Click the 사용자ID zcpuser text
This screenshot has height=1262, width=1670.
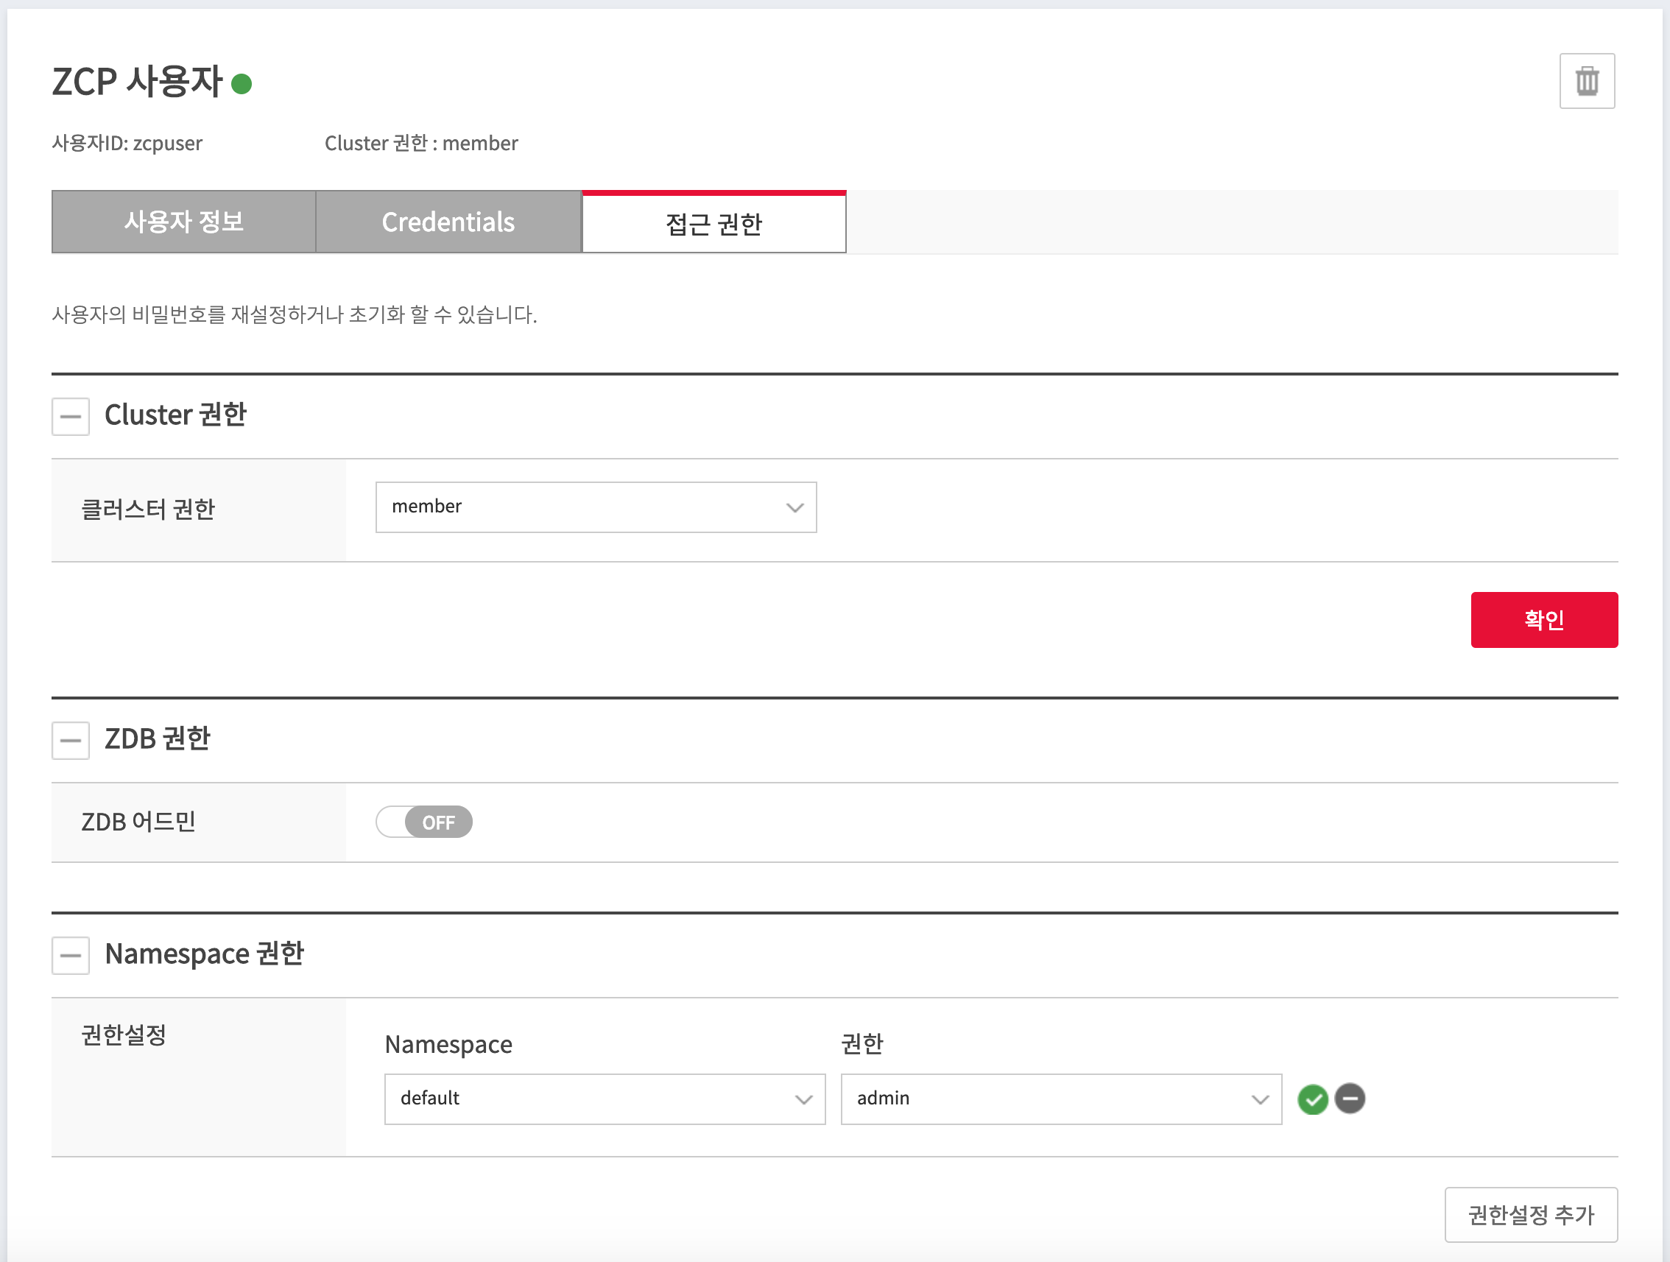pyautogui.click(x=127, y=144)
